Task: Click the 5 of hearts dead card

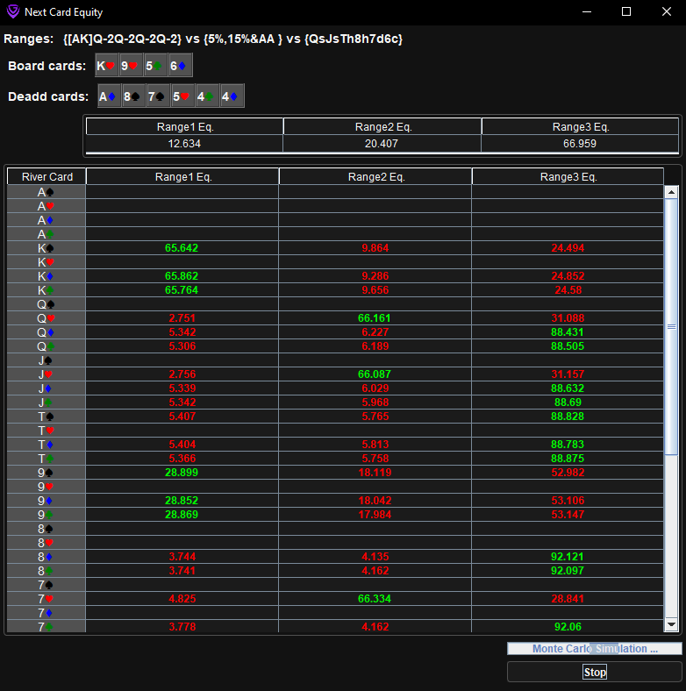Action: [x=183, y=96]
